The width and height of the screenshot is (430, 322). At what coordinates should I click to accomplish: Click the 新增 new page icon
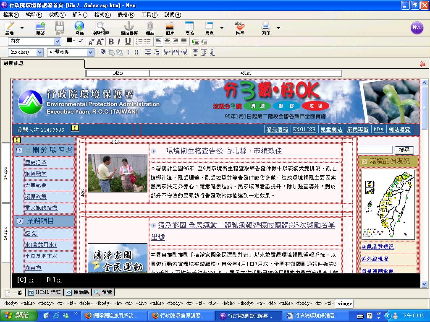(x=10, y=28)
